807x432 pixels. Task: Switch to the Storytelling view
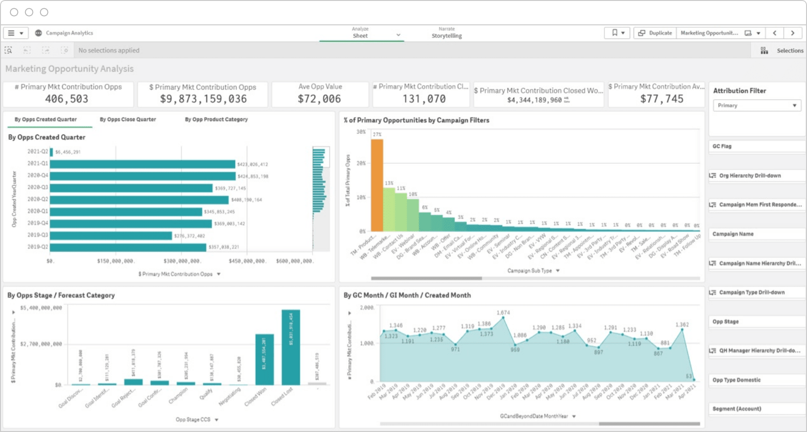[446, 35]
